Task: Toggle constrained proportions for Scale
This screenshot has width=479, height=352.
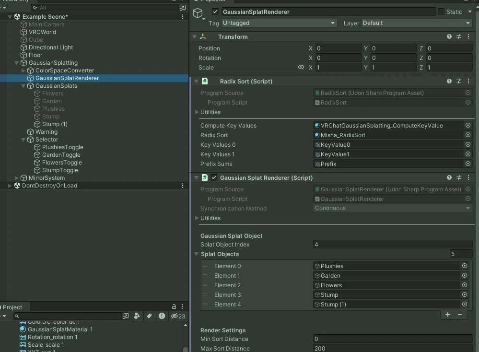Action: click(x=301, y=67)
